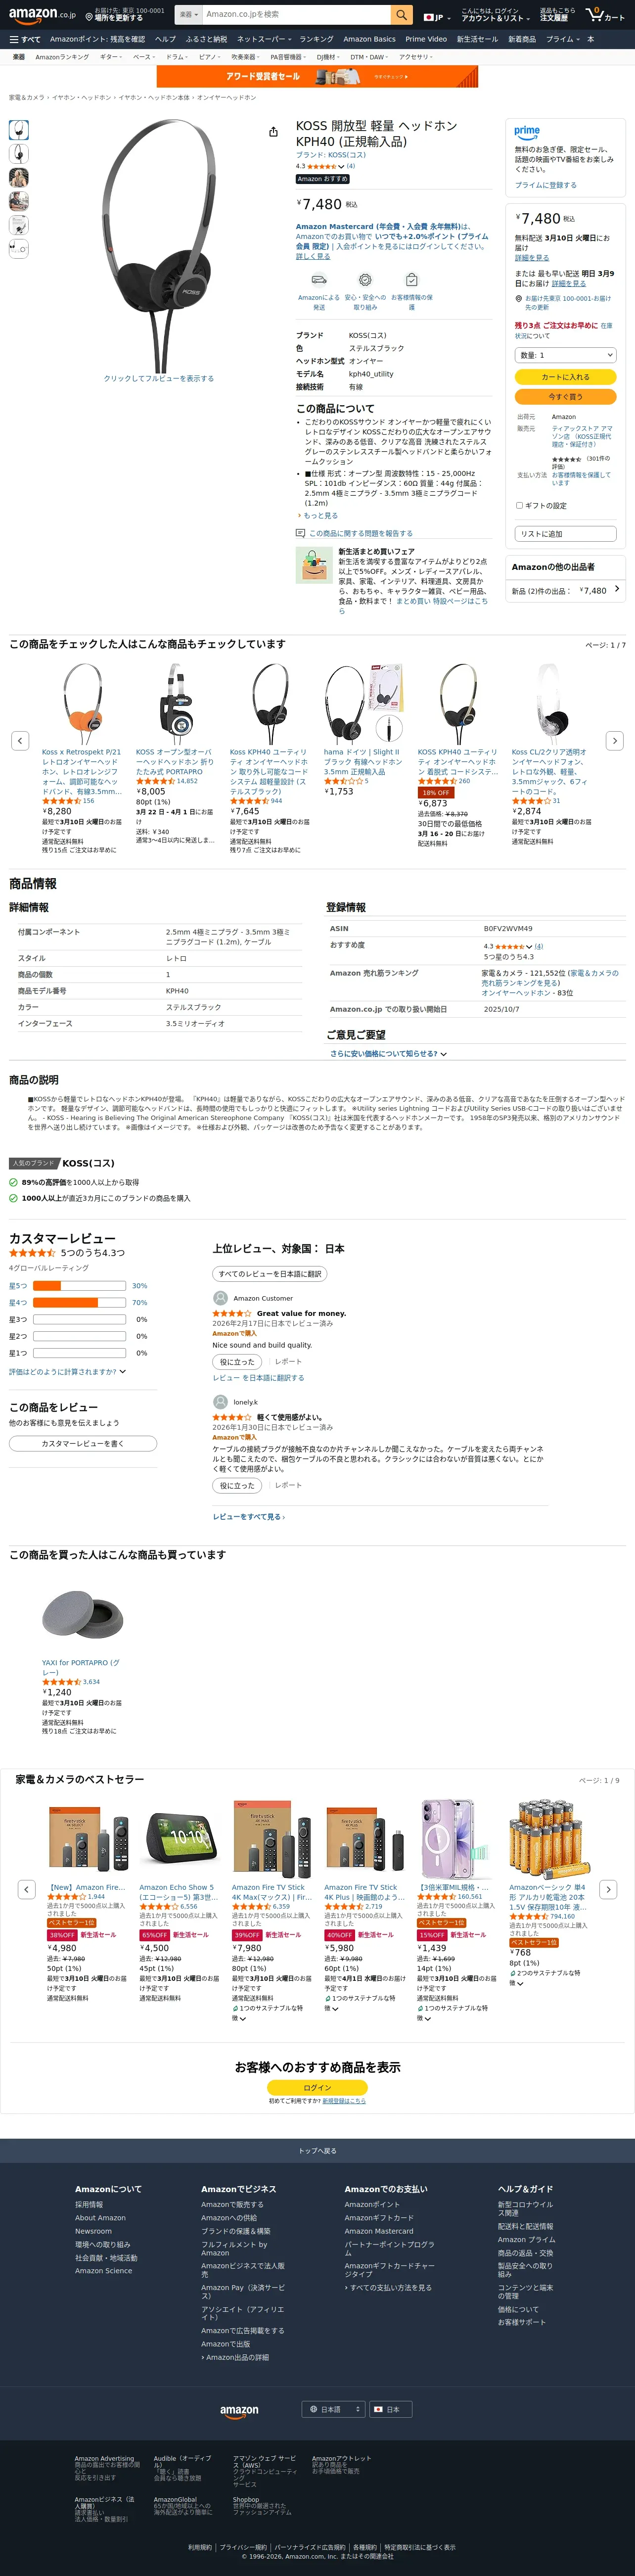This screenshot has height=2576, width=635.
Task: Click the delivery location pin icon
Action: pyautogui.click(x=89, y=18)
